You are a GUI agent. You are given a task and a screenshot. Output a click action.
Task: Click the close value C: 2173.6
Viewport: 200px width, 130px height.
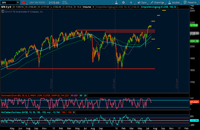67,7
